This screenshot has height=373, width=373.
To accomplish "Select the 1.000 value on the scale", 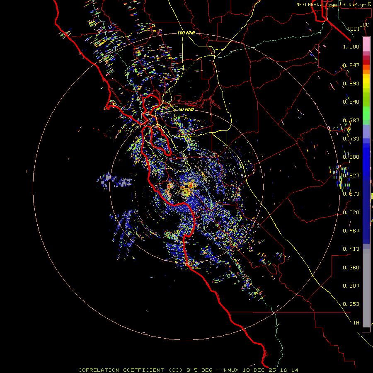I will [351, 46].
